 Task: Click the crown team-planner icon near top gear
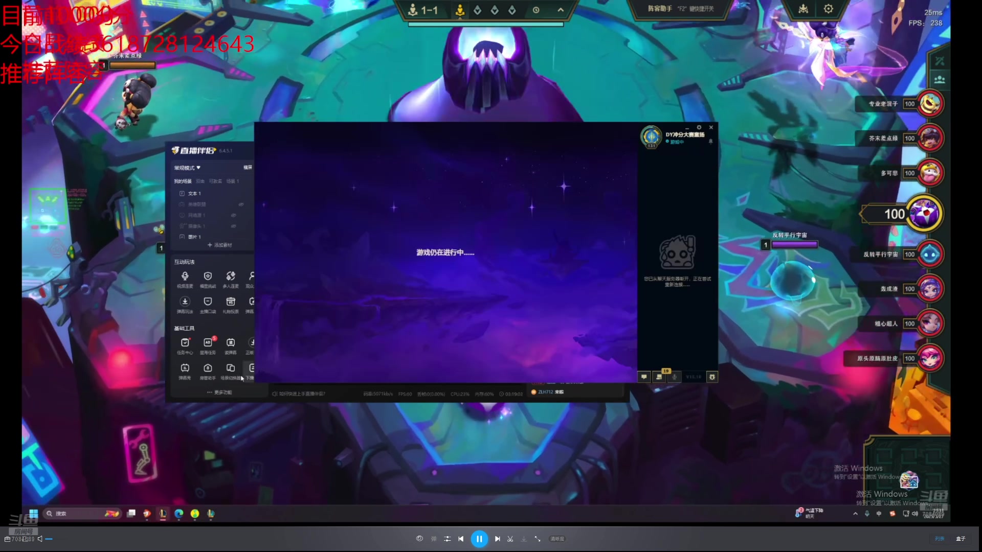coord(804,9)
